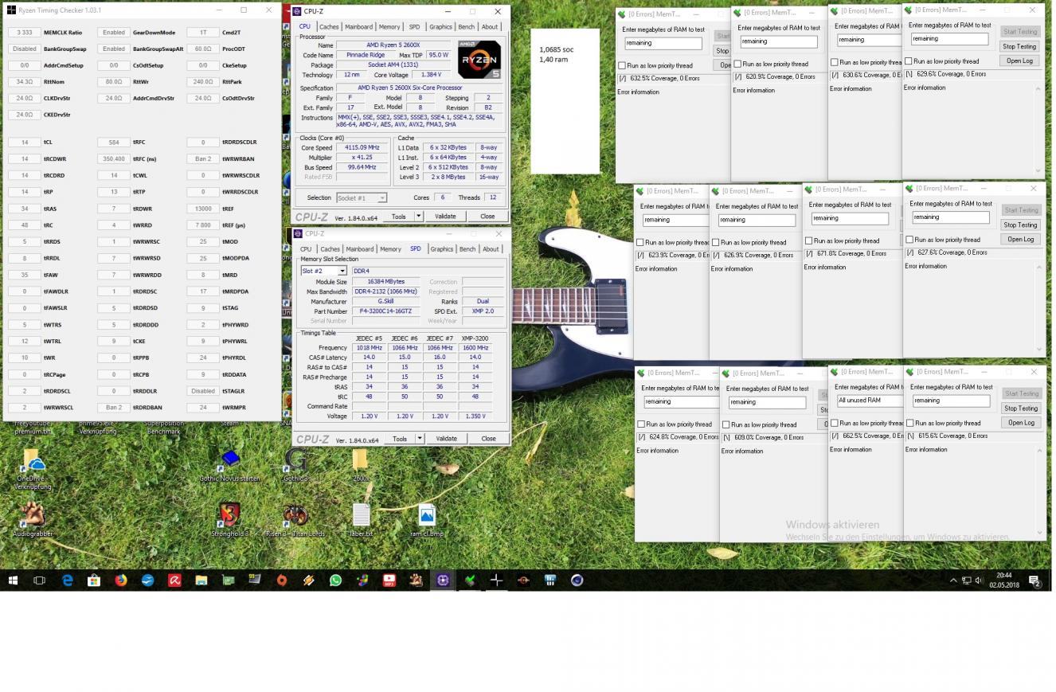Tick low priority thread in 623.9% Coverage MemTest

click(x=639, y=242)
